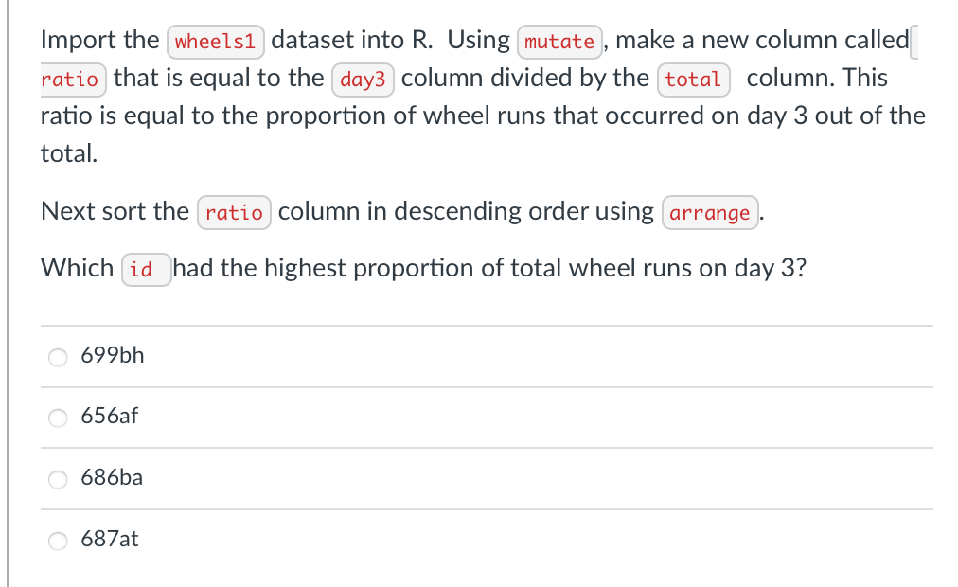Click the id code tag

[145, 270]
